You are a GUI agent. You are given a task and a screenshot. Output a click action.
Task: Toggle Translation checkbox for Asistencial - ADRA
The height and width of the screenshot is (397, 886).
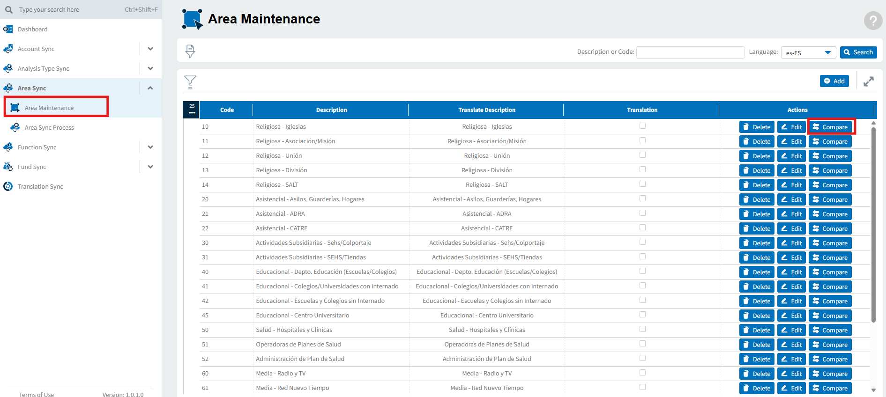coord(642,213)
